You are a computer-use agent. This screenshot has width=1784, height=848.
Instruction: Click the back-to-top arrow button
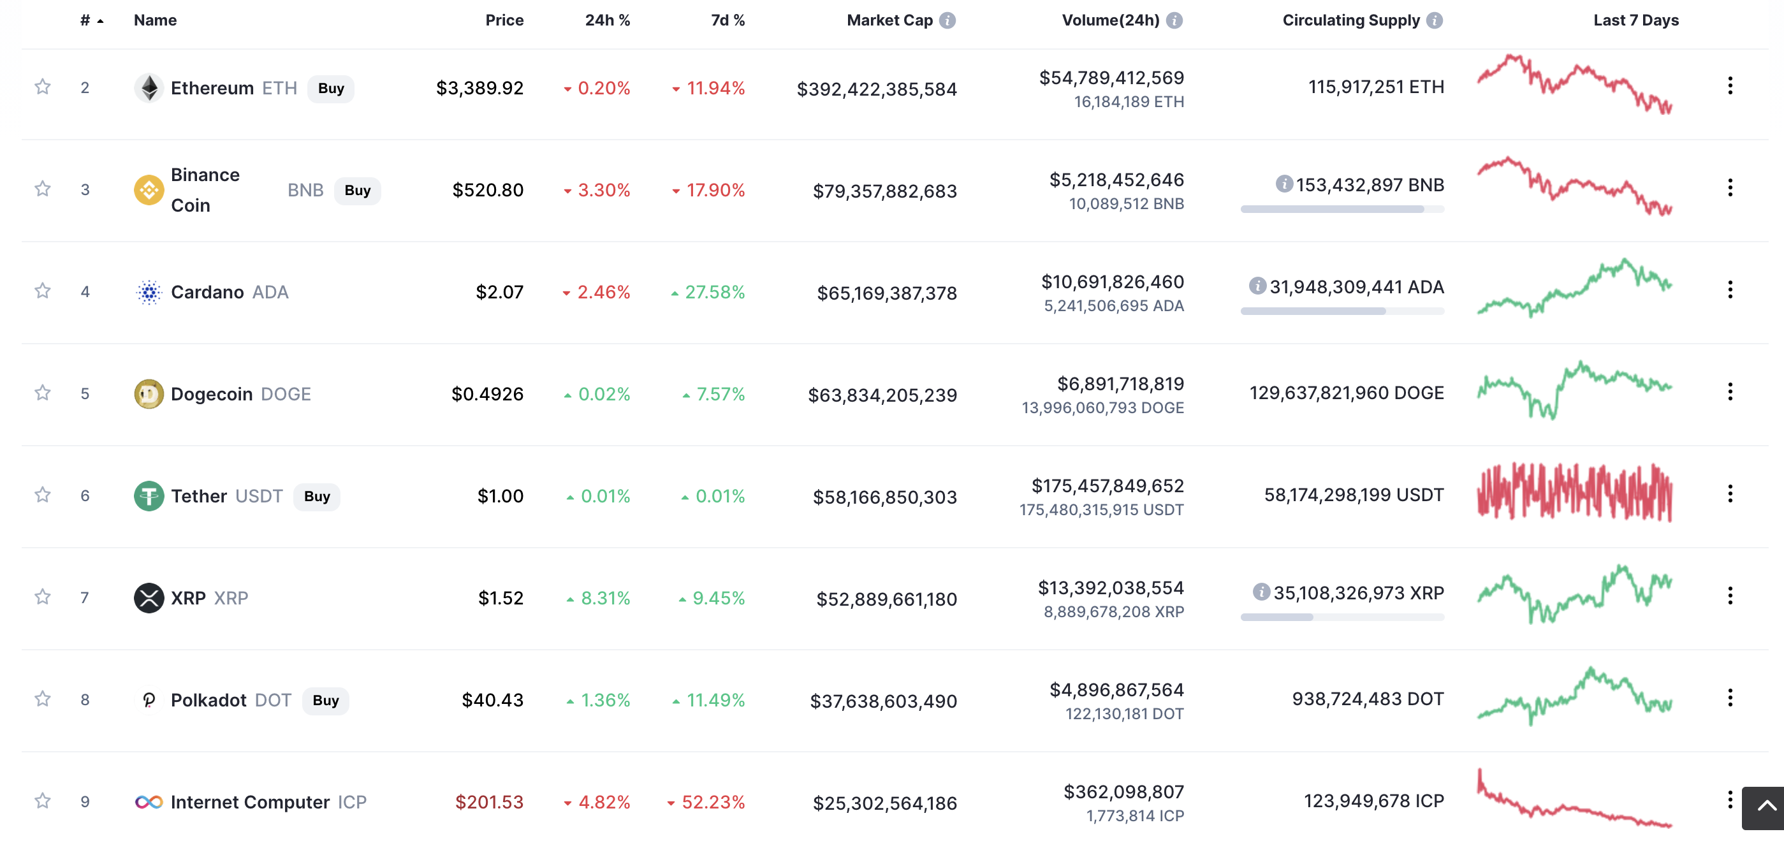coord(1764,807)
